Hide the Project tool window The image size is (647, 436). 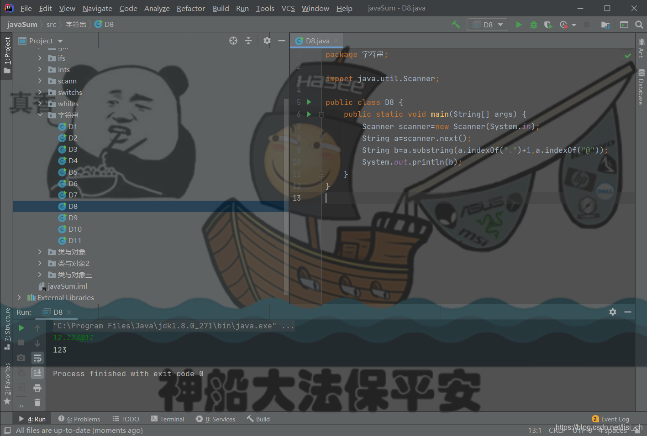pyautogui.click(x=282, y=41)
